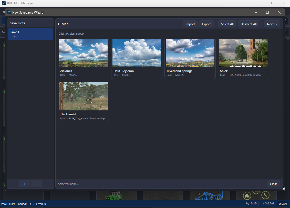Pick the Riverbend Springs map
The image size is (290, 208).
coord(190,58)
